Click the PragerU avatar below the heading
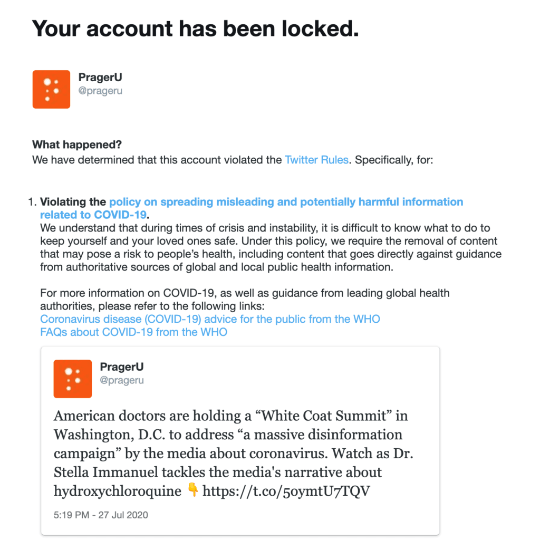Viewport: 540px width, 540px height. [x=51, y=89]
